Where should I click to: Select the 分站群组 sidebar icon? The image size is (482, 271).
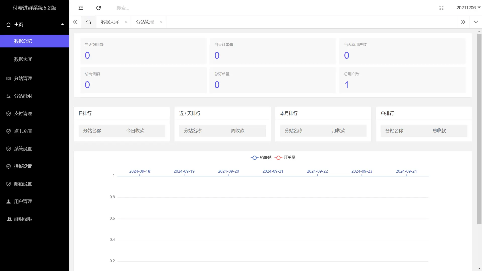[x=9, y=96]
